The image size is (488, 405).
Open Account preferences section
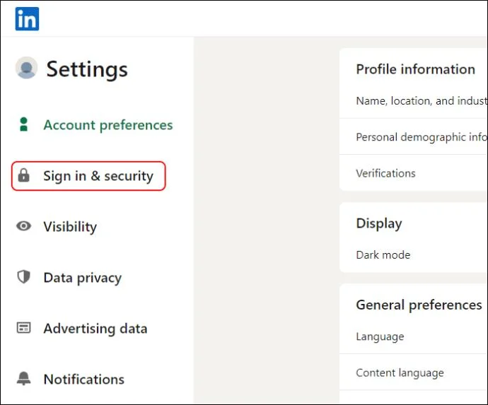coord(108,125)
